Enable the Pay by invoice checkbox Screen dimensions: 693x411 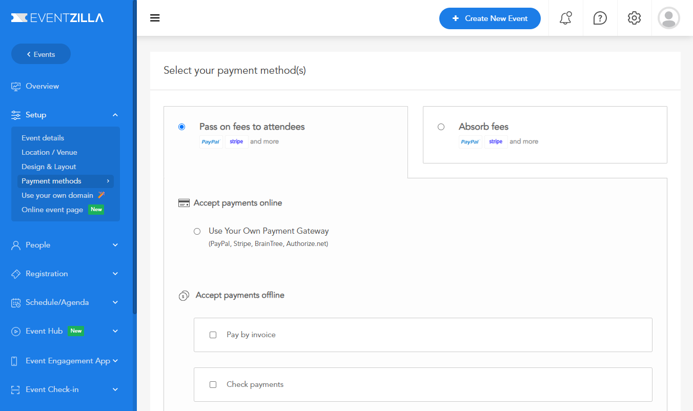click(x=213, y=335)
